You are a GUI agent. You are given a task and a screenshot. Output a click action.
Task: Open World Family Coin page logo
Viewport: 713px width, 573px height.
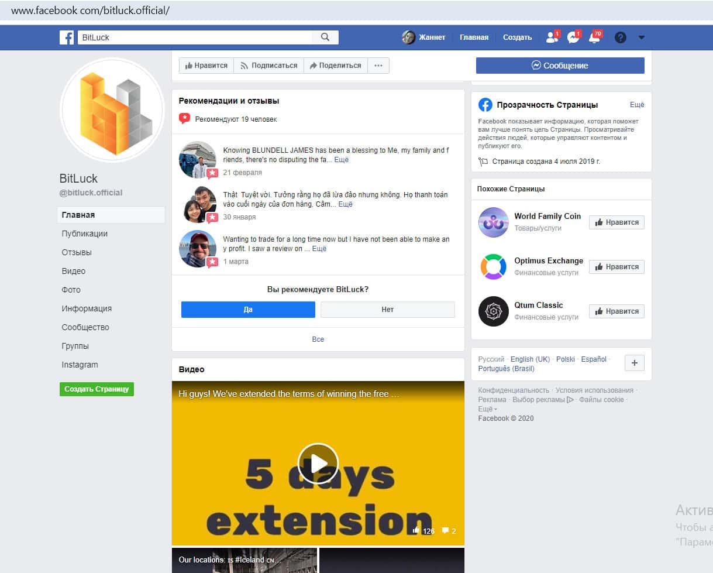pyautogui.click(x=494, y=222)
